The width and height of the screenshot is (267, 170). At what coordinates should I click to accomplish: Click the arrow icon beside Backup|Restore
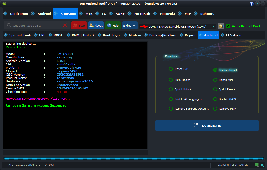click(x=146, y=35)
